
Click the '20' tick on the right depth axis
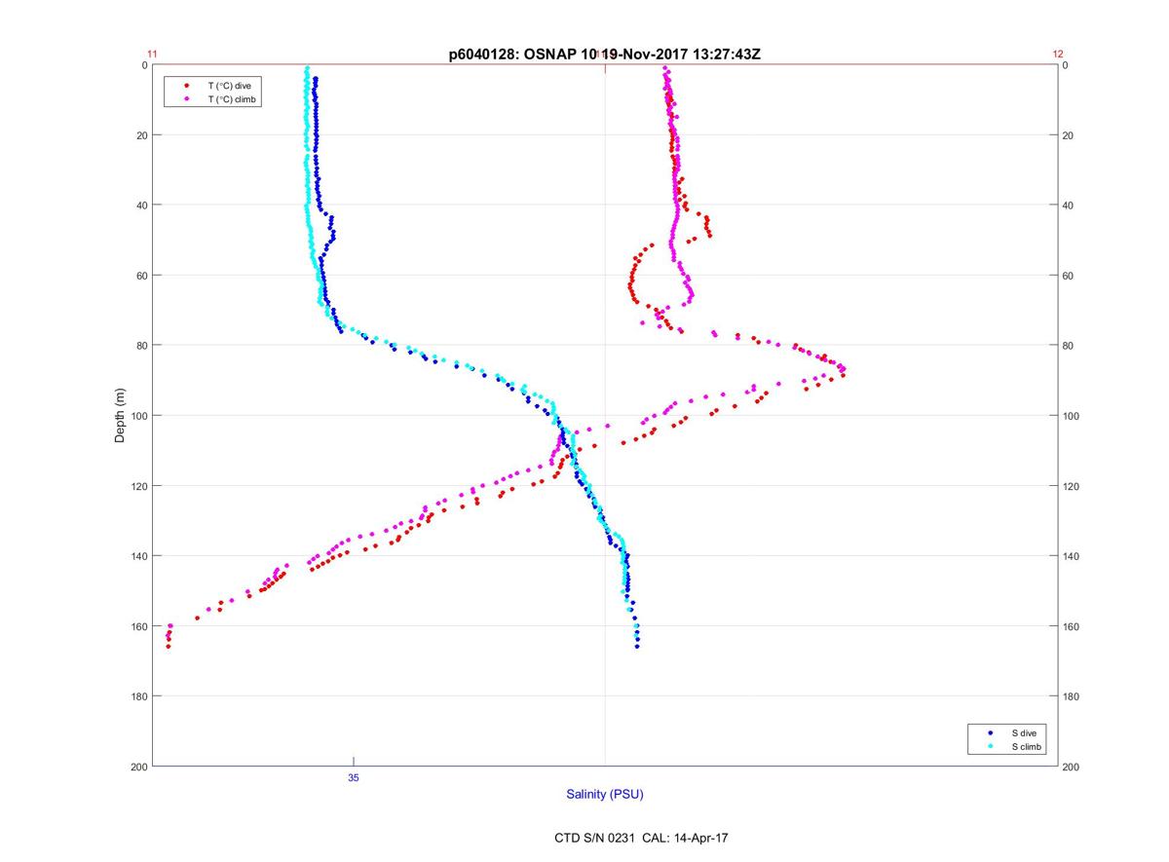click(x=1069, y=135)
